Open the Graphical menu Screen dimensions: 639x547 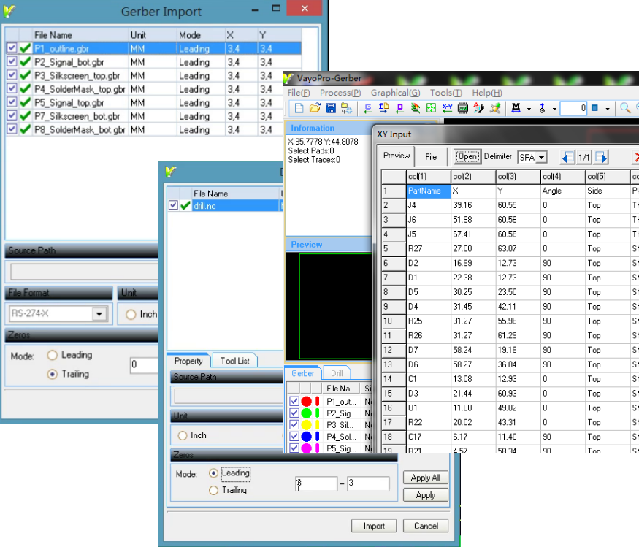395,93
